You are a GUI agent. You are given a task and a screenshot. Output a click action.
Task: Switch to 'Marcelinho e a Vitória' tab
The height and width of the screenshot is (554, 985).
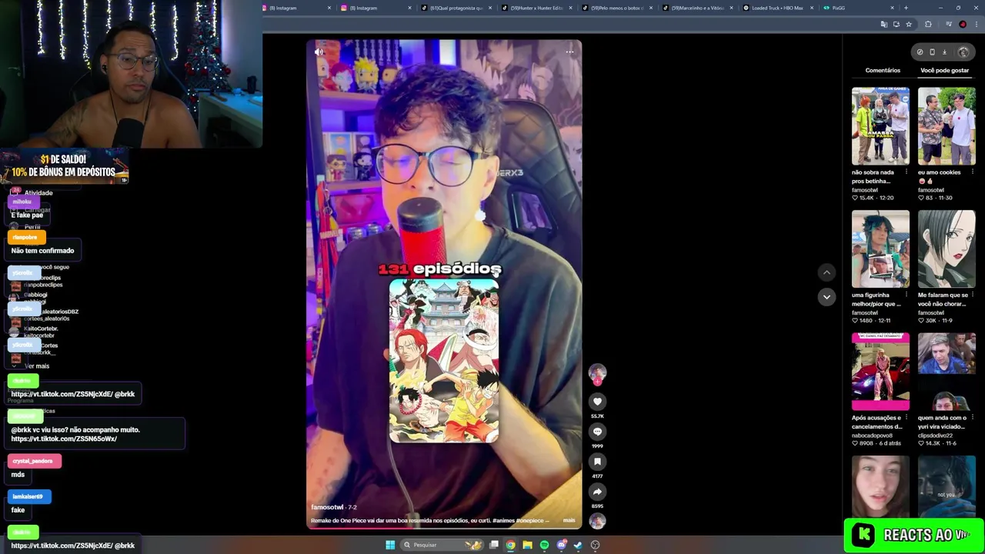697,8
